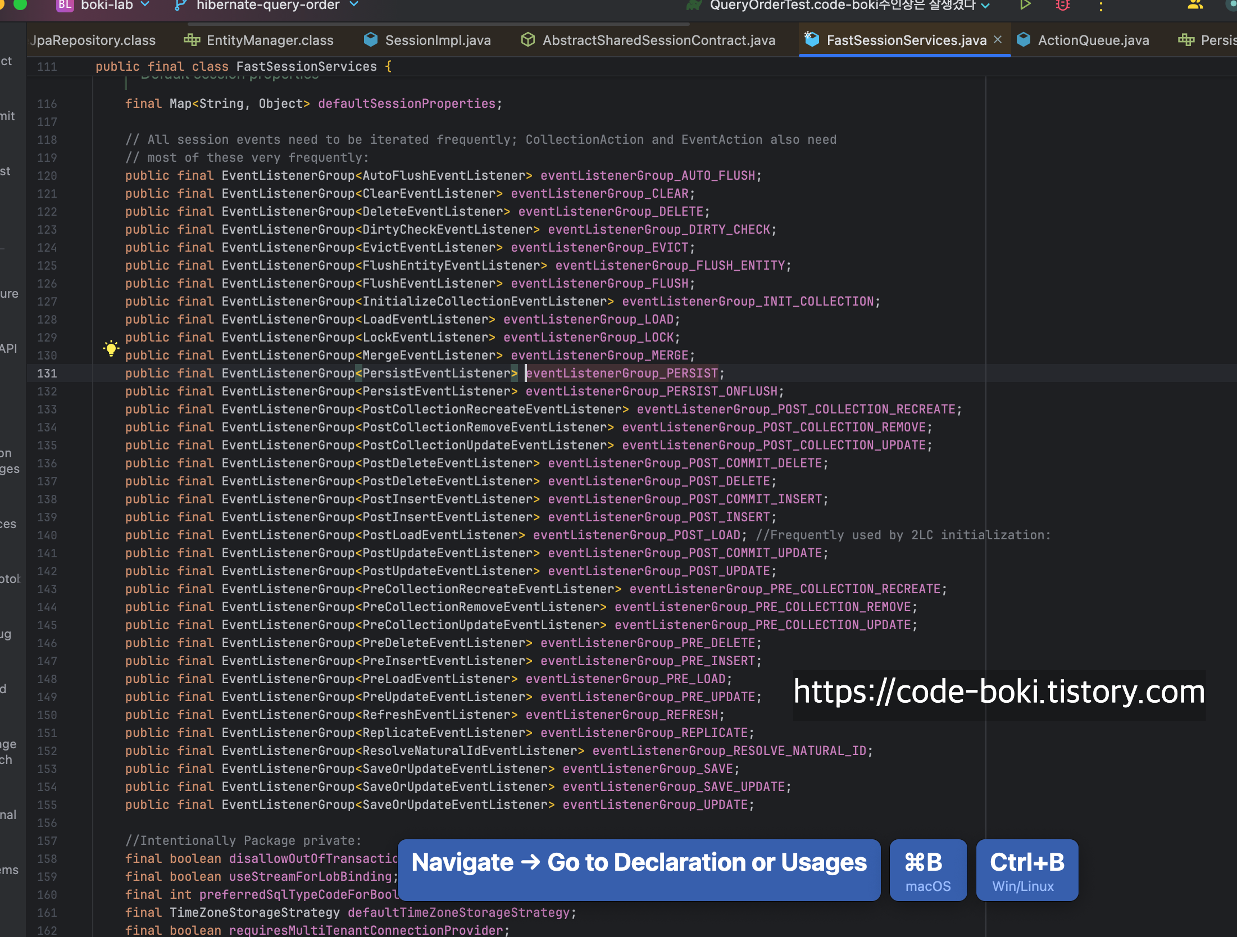The image size is (1237, 937).
Task: Run the QueryOrderTest configuration
Action: click(1025, 5)
